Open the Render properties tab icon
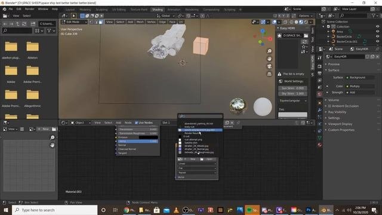The width and height of the screenshot is (382, 215). click(x=320, y=66)
